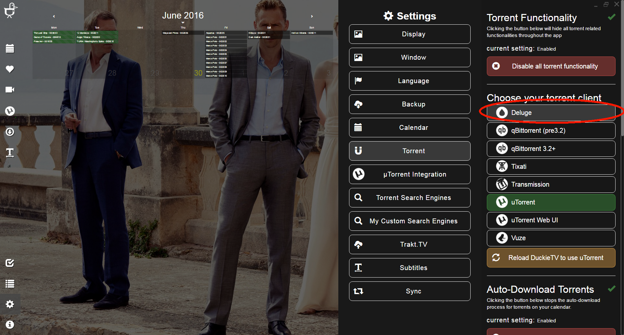This screenshot has height=335, width=624.
Task: Open Preacher - S01E05 calendar entry
Action: click(54, 41)
